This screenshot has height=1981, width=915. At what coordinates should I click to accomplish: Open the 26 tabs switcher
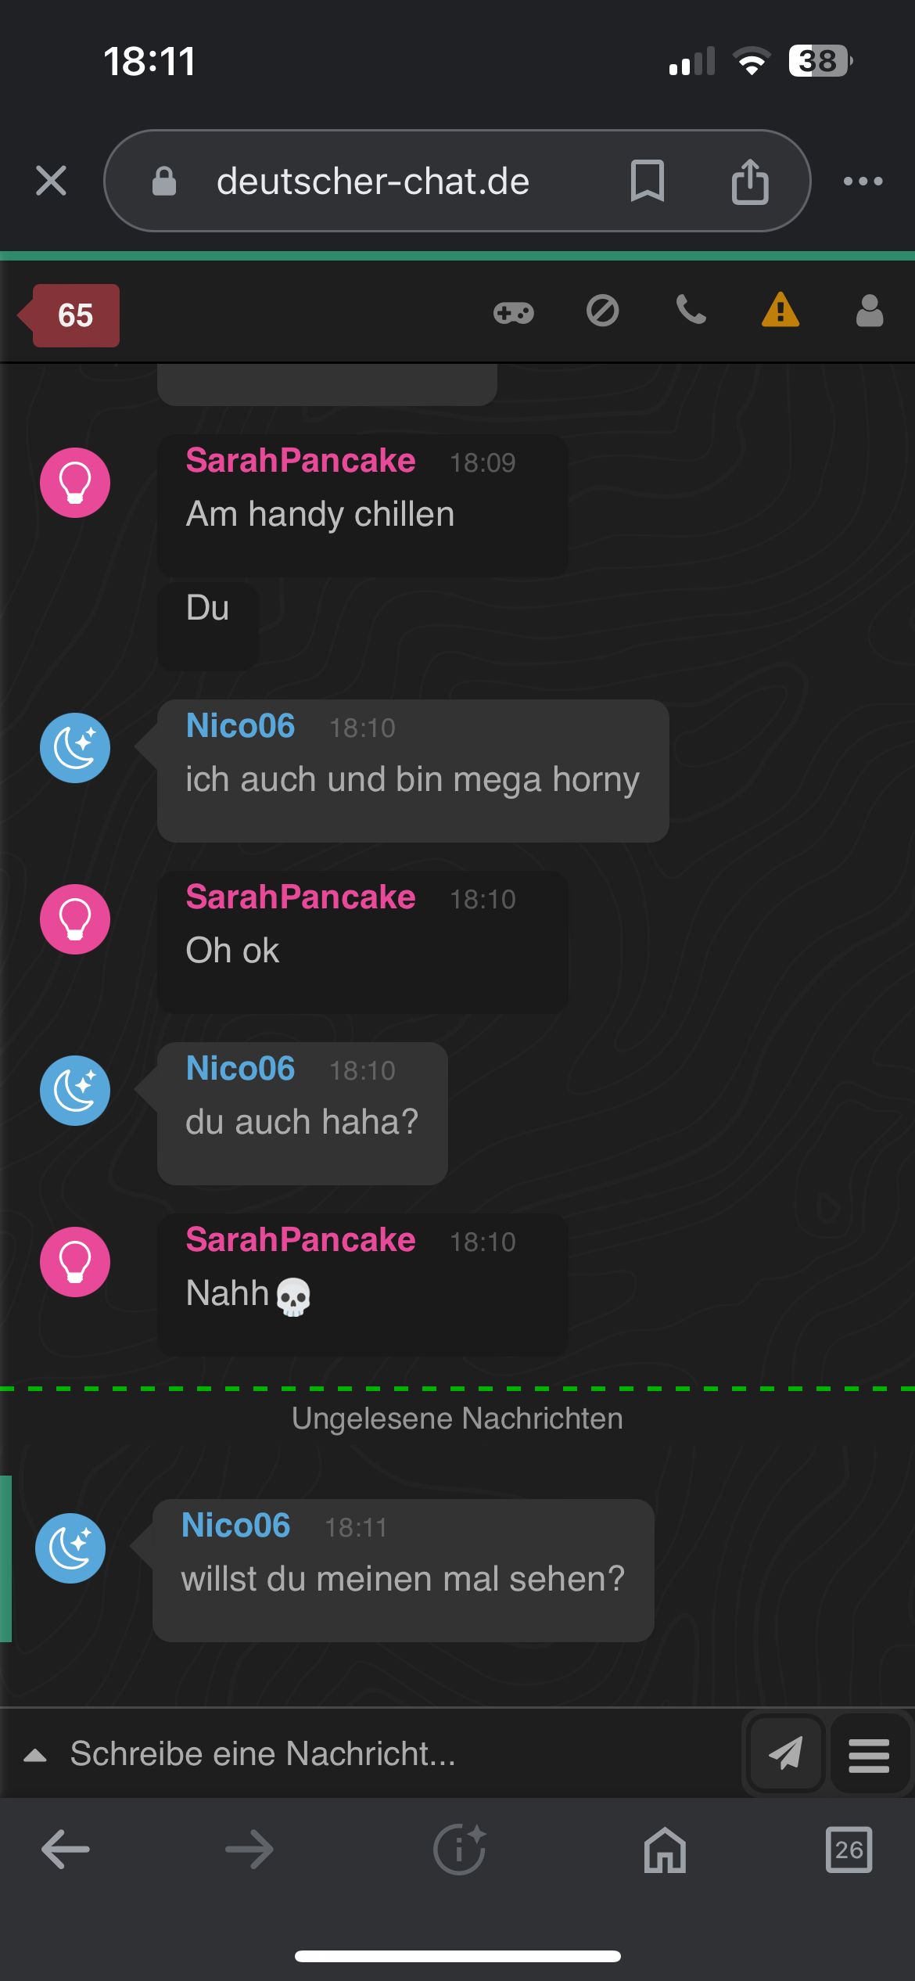point(849,1850)
